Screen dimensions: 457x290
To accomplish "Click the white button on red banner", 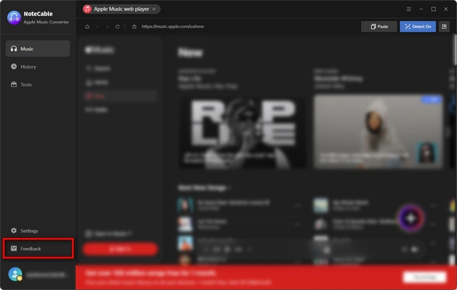I will coord(424,277).
